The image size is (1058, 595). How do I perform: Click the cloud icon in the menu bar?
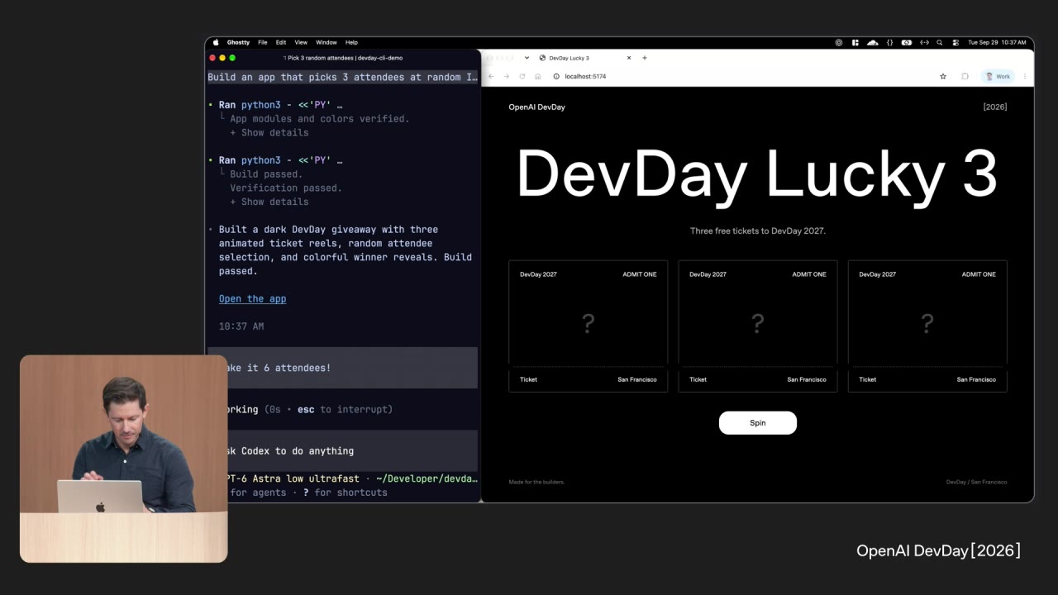point(872,42)
